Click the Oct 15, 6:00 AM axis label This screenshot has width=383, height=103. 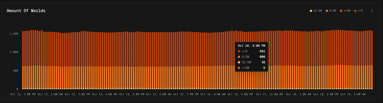[159, 94]
